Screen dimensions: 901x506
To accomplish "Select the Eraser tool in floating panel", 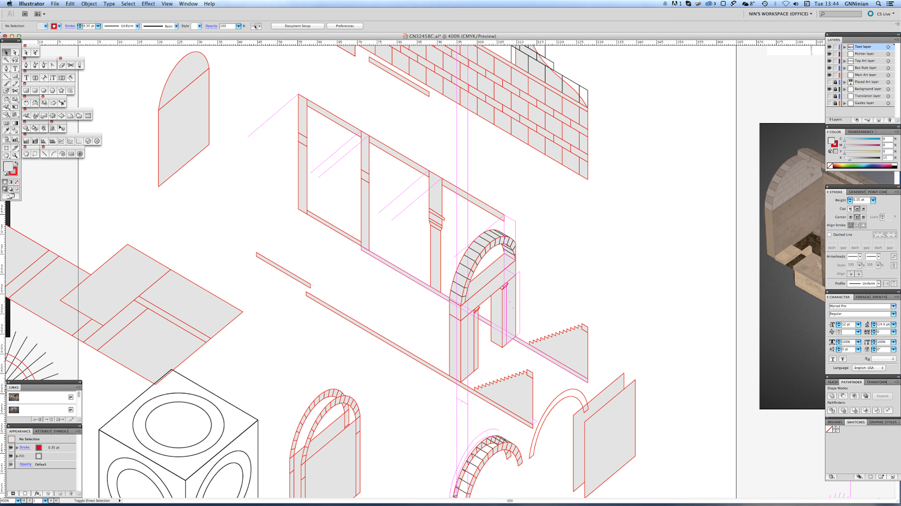I will (62, 65).
